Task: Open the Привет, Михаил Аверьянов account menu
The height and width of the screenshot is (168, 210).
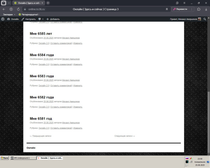Action: tap(185, 19)
